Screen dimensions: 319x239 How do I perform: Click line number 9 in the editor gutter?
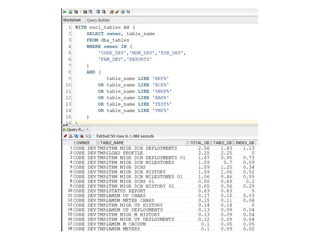(x=70, y=78)
